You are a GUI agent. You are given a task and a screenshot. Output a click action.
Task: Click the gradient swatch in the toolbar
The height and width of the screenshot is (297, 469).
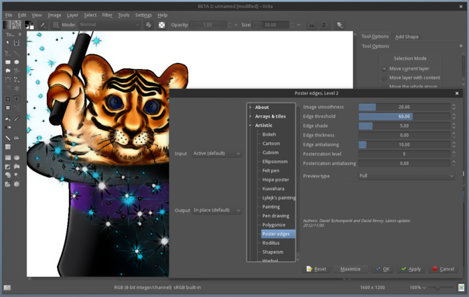[x=7, y=25]
